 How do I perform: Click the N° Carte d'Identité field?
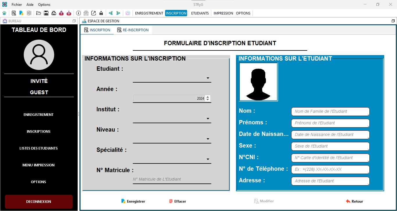pos(330,158)
